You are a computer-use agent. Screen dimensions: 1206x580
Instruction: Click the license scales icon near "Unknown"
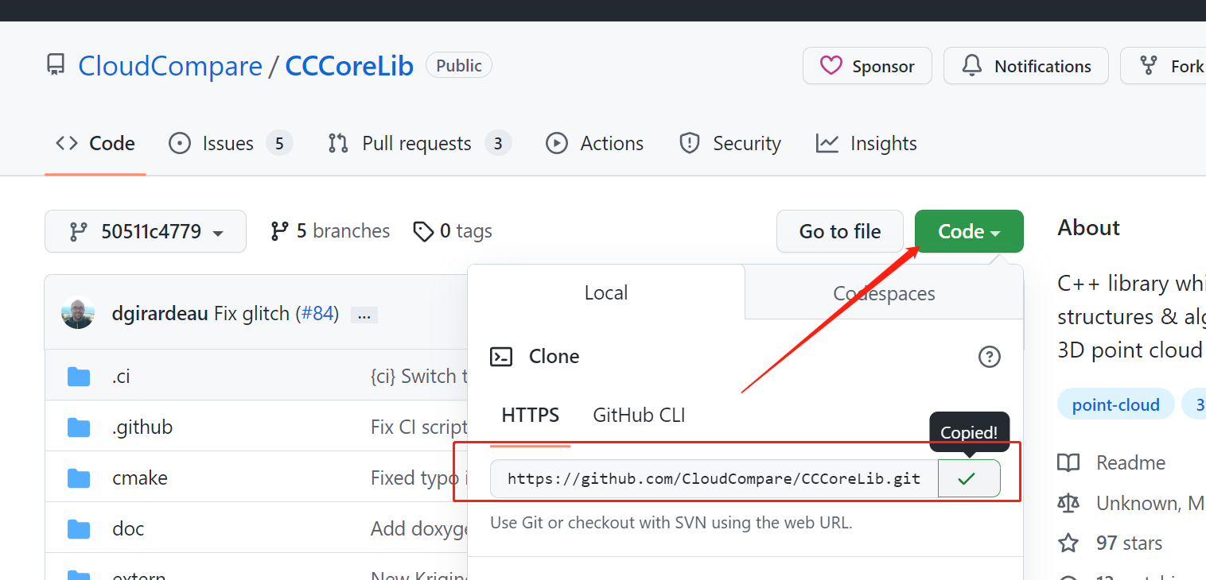click(x=1068, y=502)
